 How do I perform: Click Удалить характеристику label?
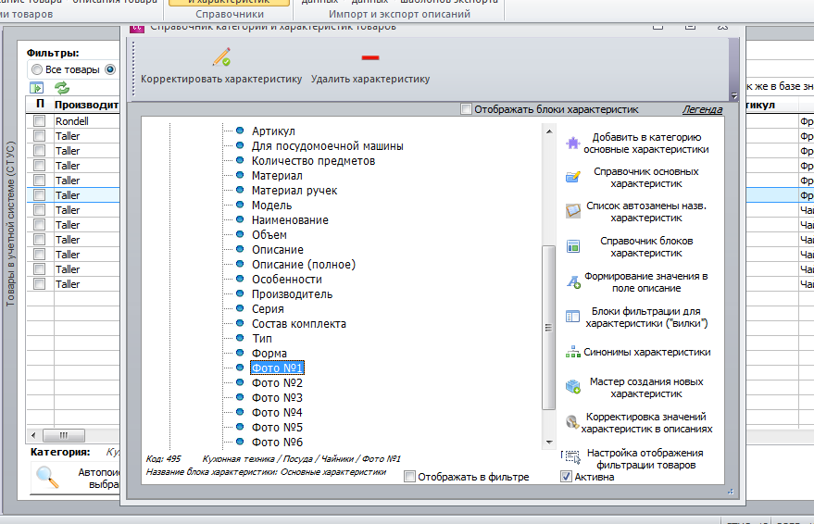(370, 79)
